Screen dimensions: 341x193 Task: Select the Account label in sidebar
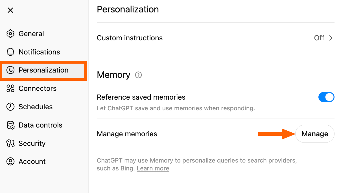click(x=32, y=161)
